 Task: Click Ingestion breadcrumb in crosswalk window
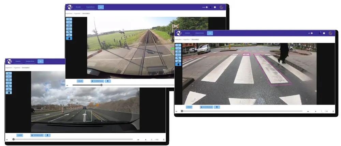[187, 39]
